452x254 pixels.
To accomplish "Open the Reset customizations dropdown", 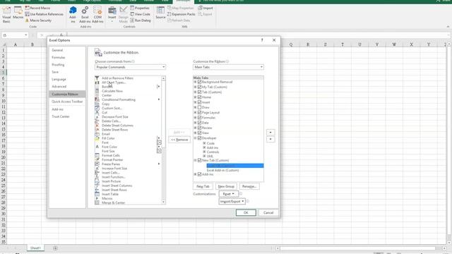I will pyautogui.click(x=228, y=194).
